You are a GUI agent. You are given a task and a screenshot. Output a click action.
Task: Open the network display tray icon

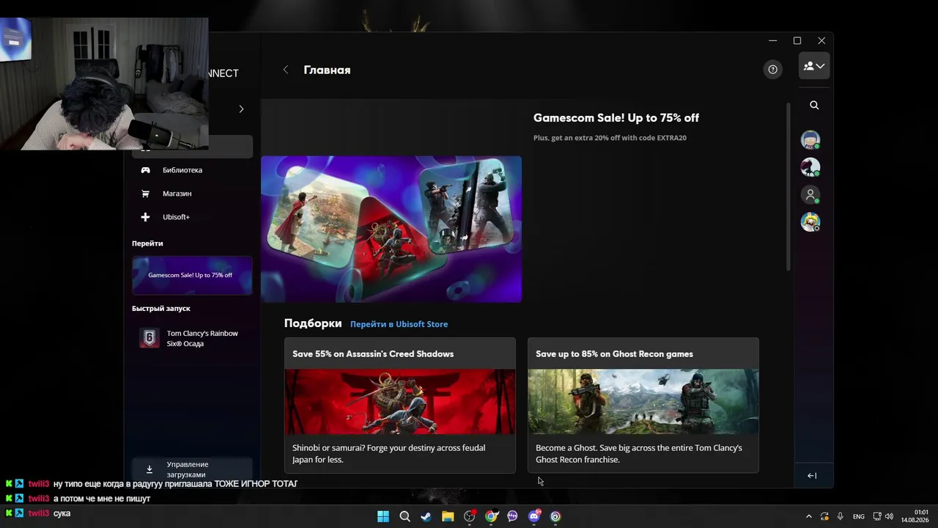[x=876, y=516]
